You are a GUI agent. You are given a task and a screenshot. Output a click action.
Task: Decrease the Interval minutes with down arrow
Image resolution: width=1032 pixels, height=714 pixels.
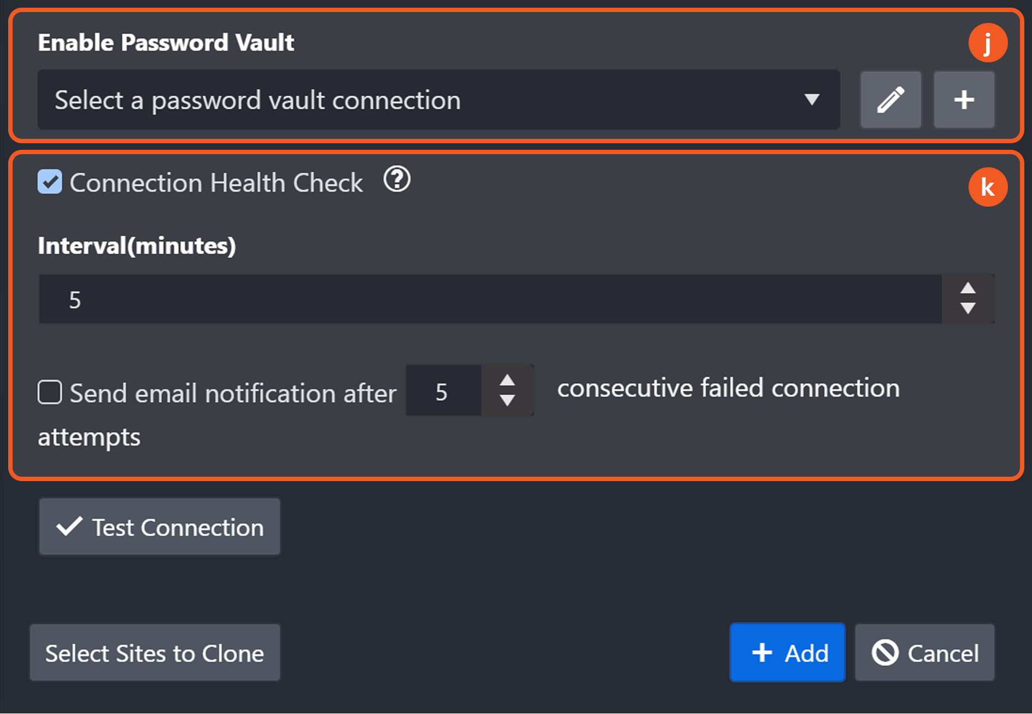point(968,309)
